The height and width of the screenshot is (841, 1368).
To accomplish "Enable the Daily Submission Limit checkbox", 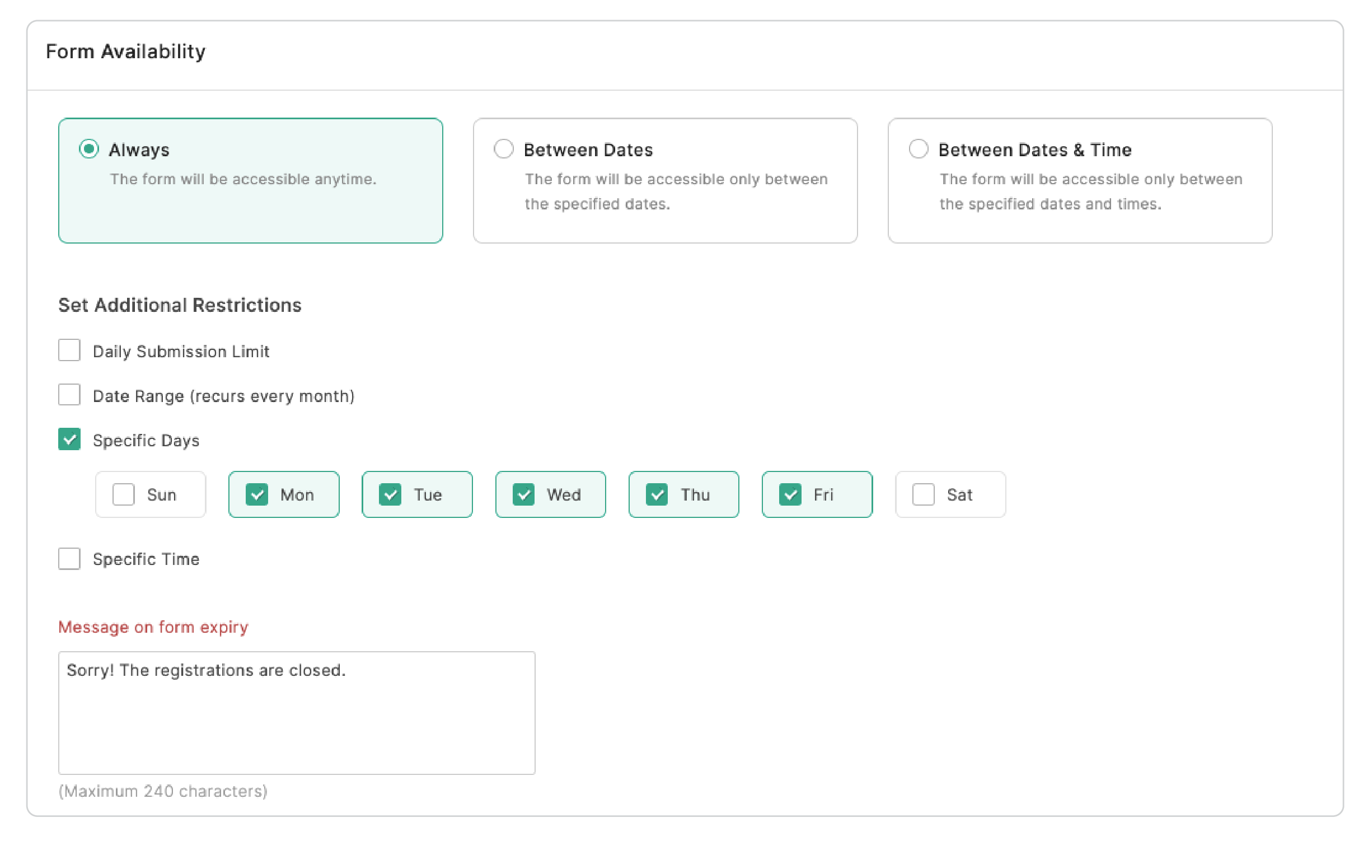I will (x=69, y=351).
